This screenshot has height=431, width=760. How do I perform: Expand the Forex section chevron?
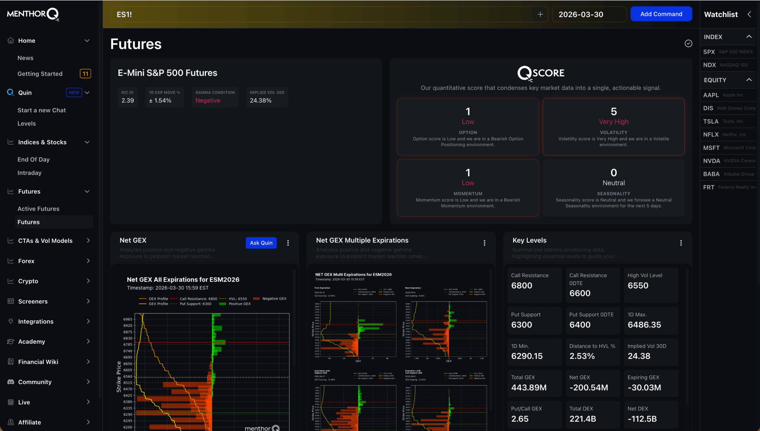(88, 261)
